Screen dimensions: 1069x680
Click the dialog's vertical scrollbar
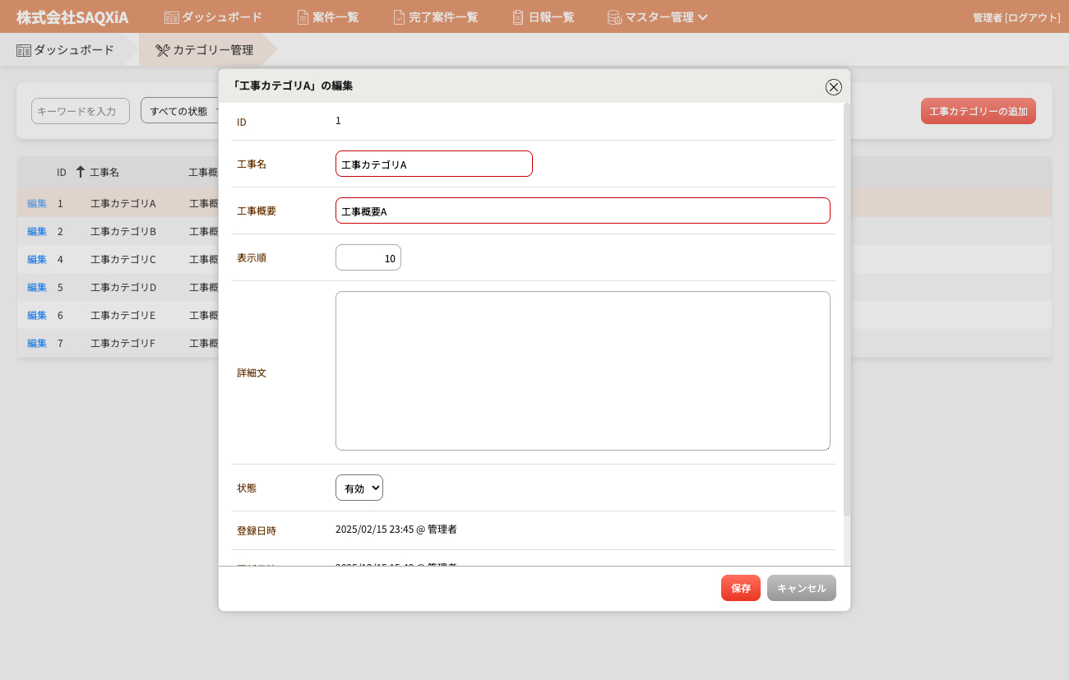tap(846, 312)
